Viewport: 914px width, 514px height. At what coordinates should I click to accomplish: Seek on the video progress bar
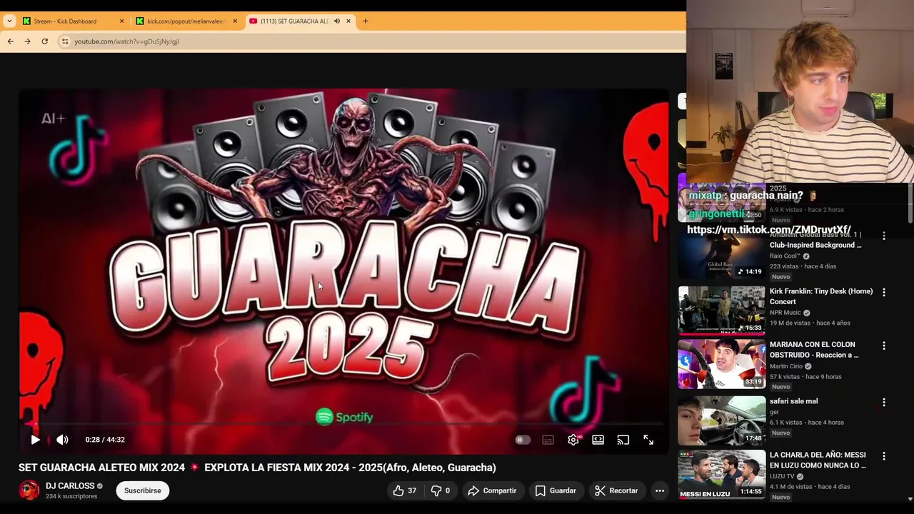point(343,425)
